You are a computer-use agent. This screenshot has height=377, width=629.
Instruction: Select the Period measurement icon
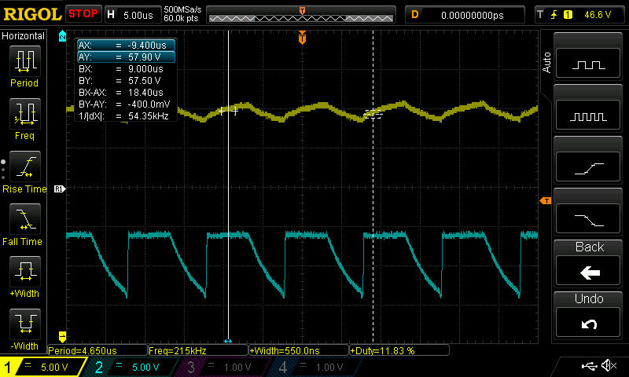click(25, 61)
